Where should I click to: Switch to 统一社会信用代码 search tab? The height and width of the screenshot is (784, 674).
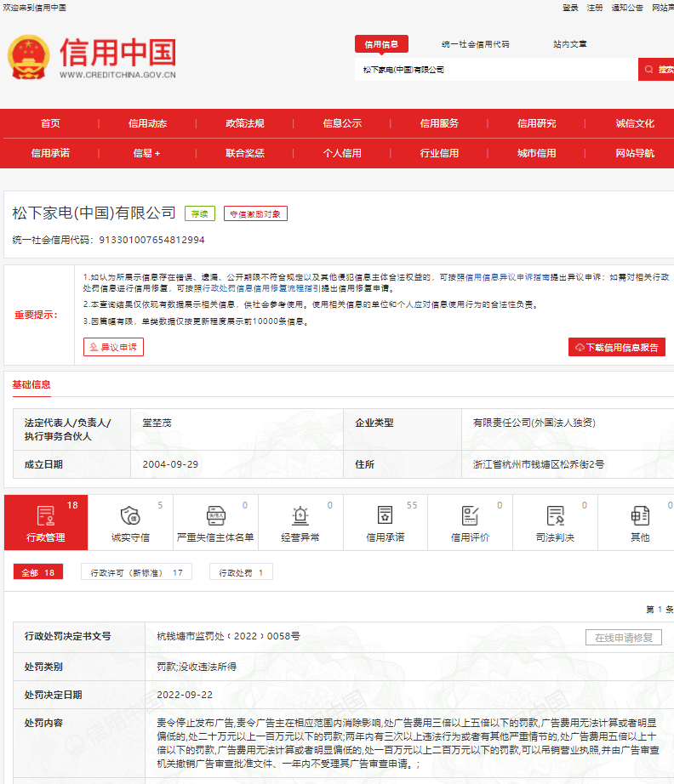pyautogui.click(x=476, y=44)
